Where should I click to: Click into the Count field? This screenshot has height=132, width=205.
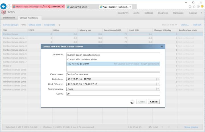113,94
